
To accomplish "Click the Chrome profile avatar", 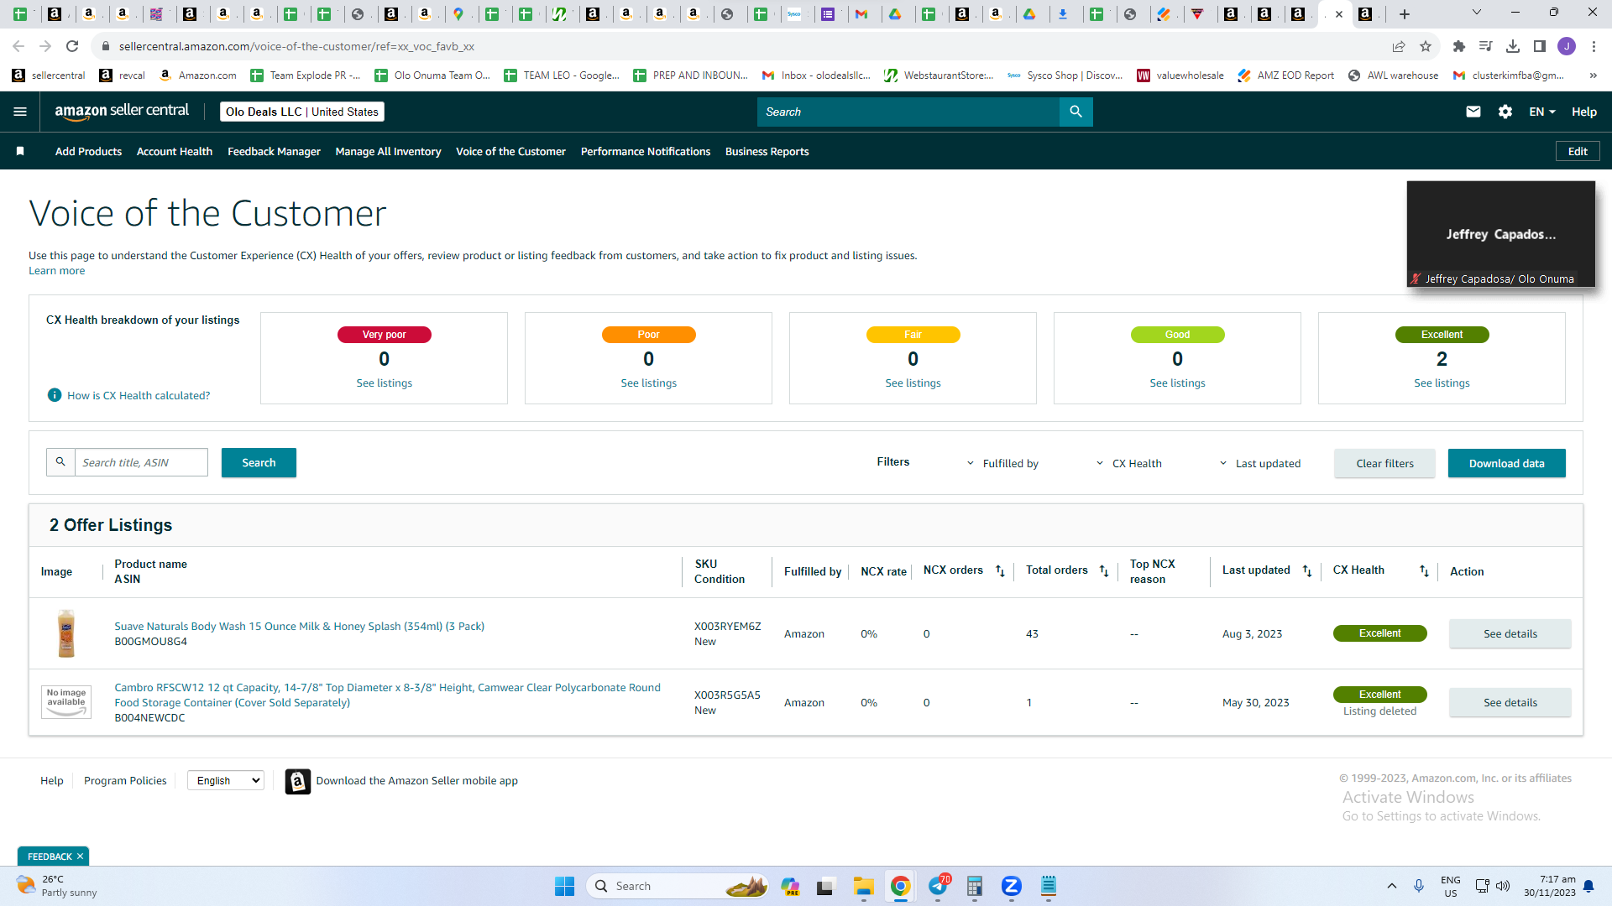I will pyautogui.click(x=1567, y=46).
